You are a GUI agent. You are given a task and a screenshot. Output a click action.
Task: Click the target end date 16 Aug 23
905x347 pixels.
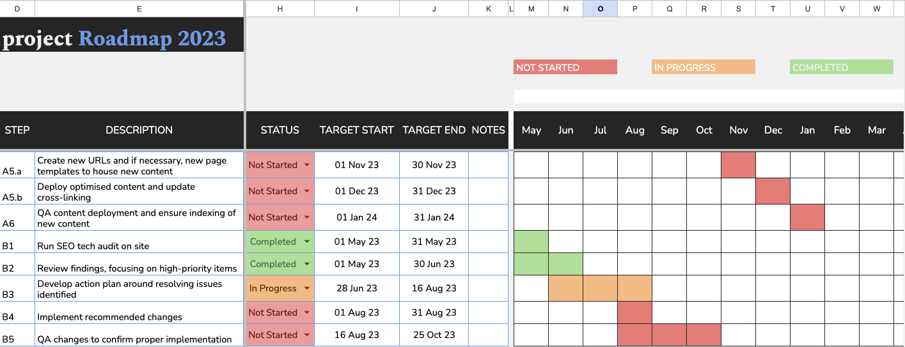coord(434,288)
